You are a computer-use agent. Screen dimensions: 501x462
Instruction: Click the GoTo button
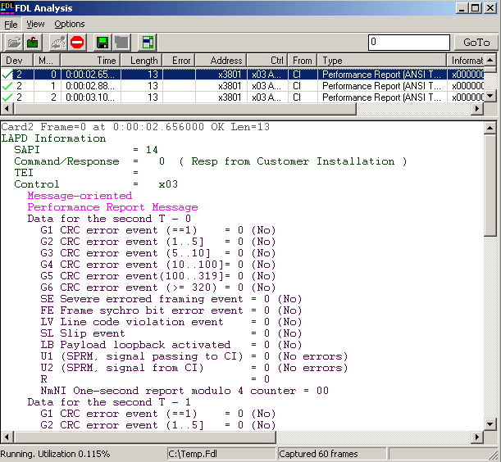tap(476, 42)
